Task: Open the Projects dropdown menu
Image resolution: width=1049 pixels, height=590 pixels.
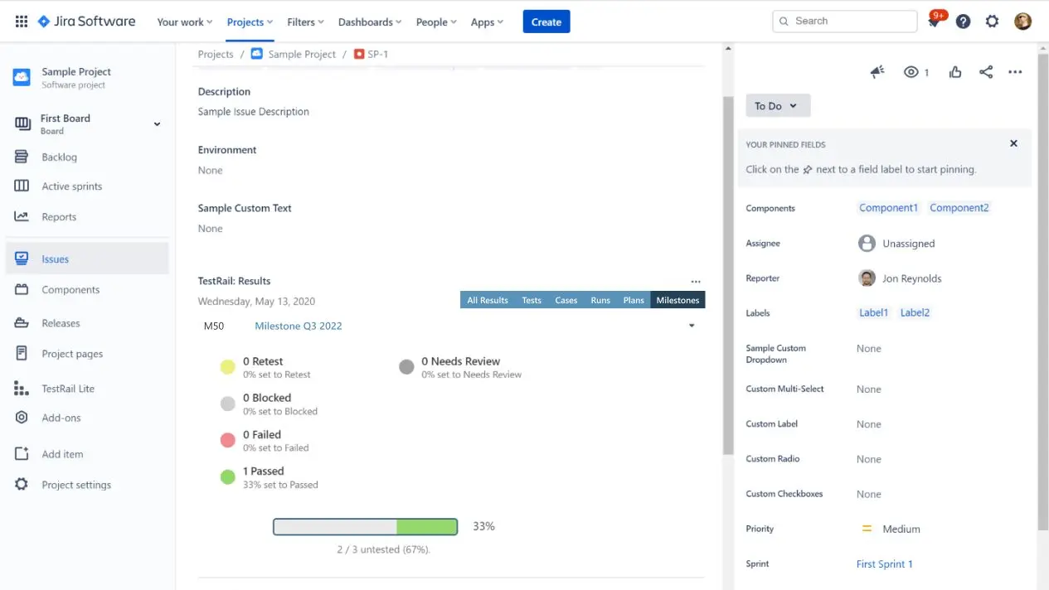Action: 250,22
